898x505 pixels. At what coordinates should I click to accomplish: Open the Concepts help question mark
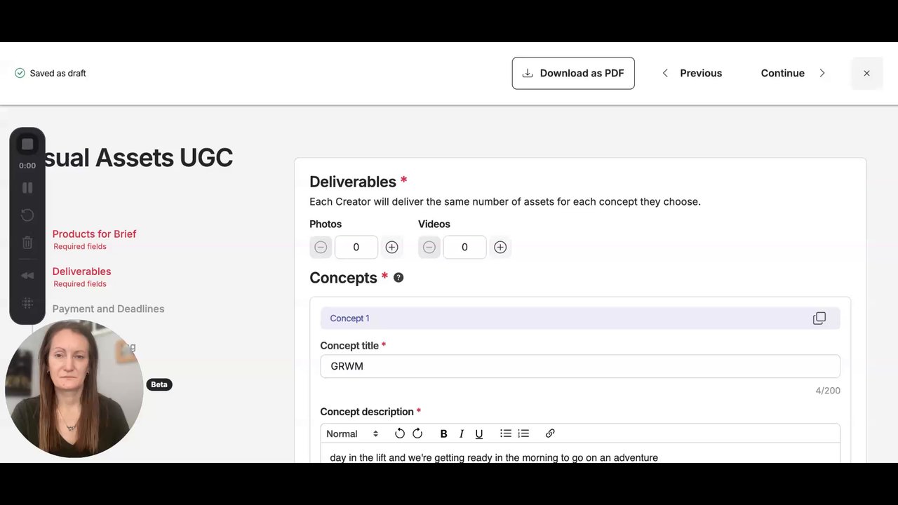(398, 278)
